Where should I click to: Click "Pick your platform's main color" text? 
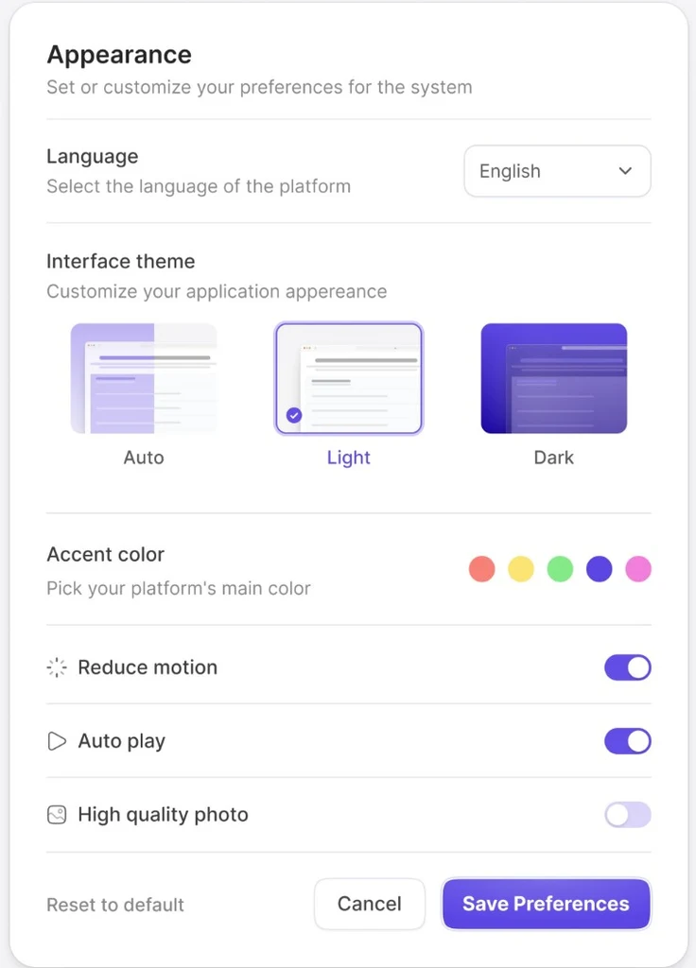(x=179, y=588)
